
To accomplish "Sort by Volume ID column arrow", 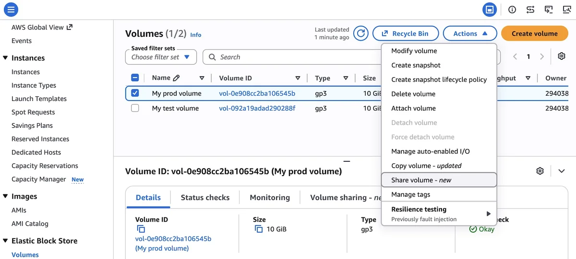I will tap(298, 78).
